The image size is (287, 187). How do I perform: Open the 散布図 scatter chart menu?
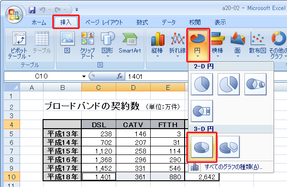pyautogui.click(x=257, y=45)
